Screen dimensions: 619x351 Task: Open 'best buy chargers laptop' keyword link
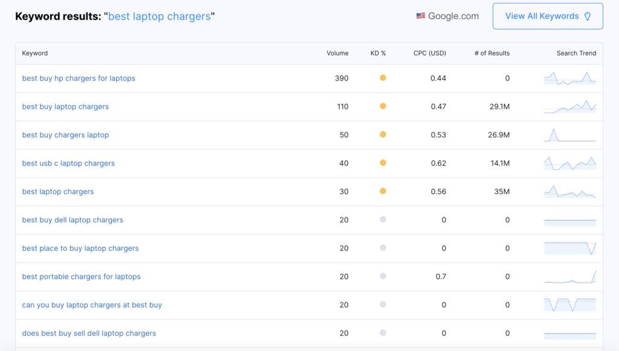65,135
